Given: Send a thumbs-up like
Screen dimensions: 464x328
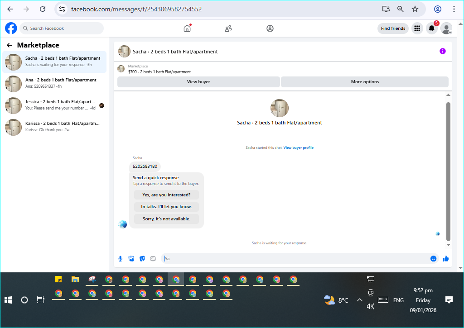Looking at the screenshot, I should (445, 259).
